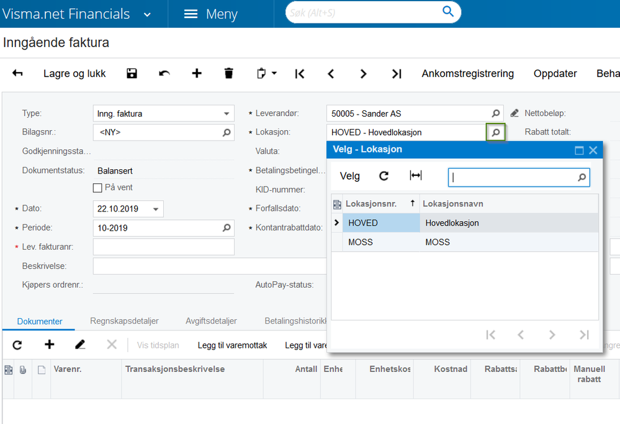Expand the Visma.net Financials app switcher
620x424 pixels.
coord(147,15)
